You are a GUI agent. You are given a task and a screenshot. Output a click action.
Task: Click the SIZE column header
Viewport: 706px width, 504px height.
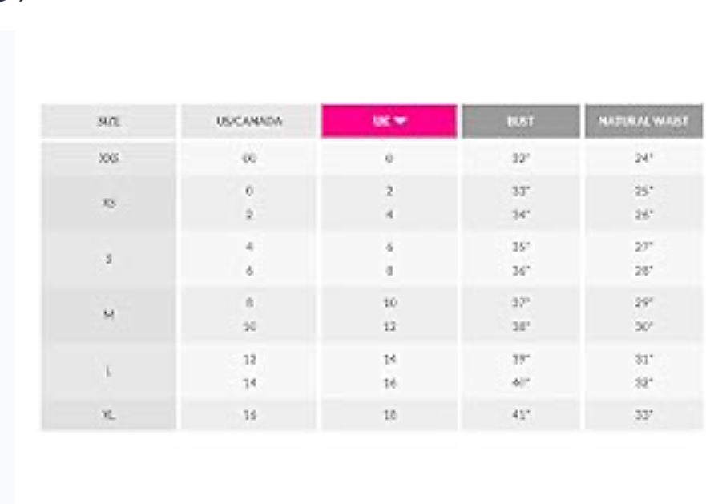pos(108,121)
